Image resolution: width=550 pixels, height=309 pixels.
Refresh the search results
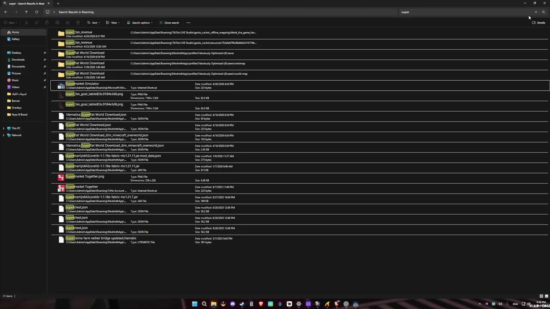point(37,12)
